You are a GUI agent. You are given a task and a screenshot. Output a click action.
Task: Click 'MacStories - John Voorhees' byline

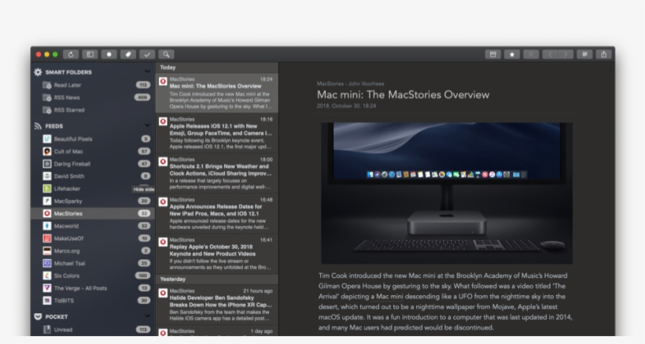coord(351,83)
